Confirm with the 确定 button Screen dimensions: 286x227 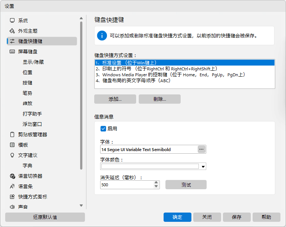point(177,217)
